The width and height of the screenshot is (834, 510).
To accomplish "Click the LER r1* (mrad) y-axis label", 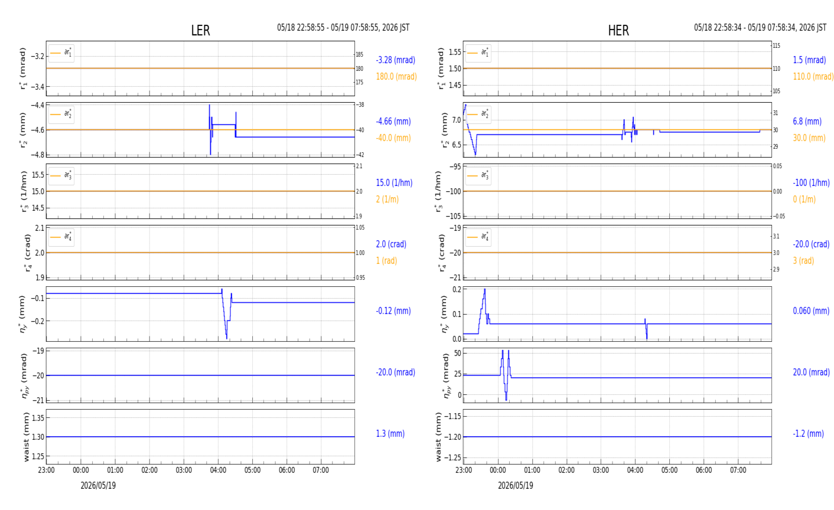I will pyautogui.click(x=24, y=68).
